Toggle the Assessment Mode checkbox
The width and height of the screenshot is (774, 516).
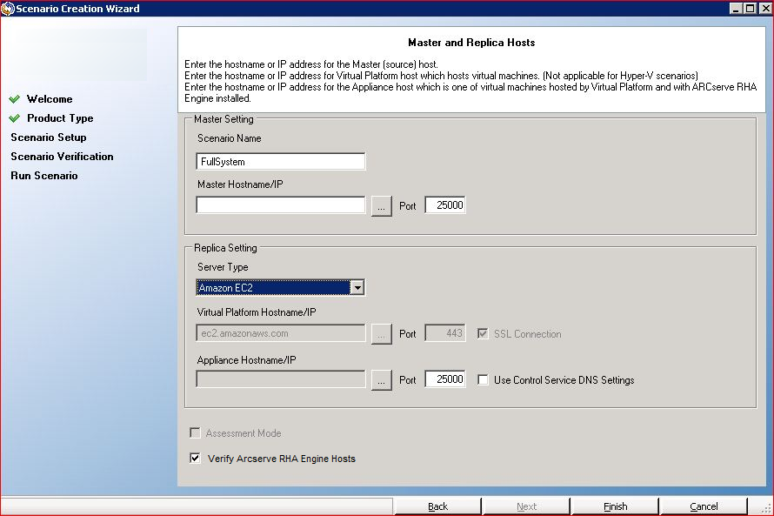[x=195, y=433]
